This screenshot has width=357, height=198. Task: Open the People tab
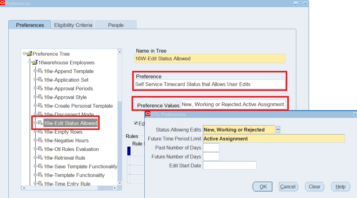click(116, 25)
